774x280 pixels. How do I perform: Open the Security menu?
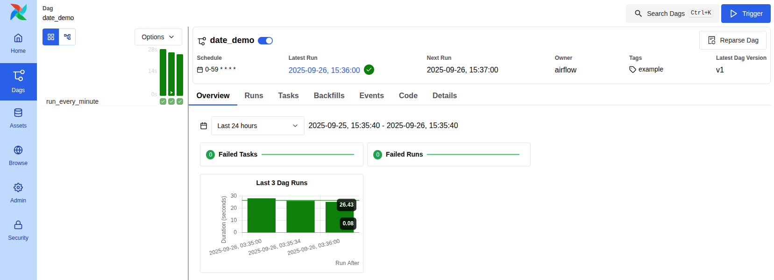point(18,230)
